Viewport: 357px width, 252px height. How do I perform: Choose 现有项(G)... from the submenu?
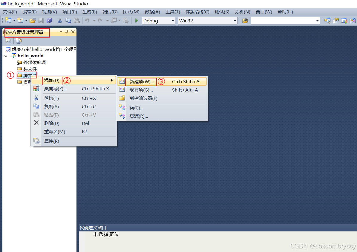click(x=162, y=90)
